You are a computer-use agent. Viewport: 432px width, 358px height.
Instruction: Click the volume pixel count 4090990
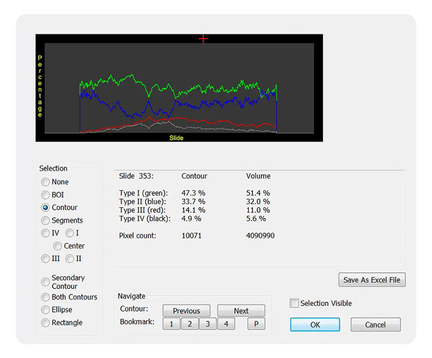(x=260, y=236)
